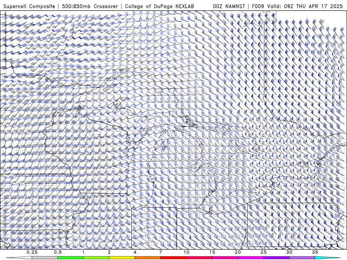Click the 'Supercell Composite' title text
The width and height of the screenshot is (347, 260).
click(x=29, y=6)
